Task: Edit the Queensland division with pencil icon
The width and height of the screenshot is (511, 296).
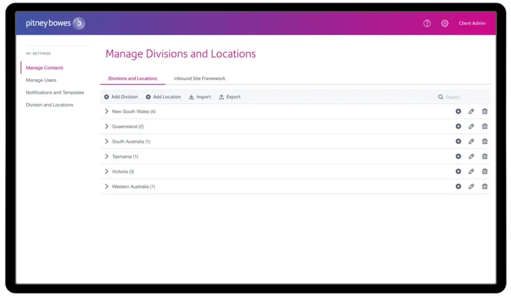Action: pyautogui.click(x=471, y=126)
